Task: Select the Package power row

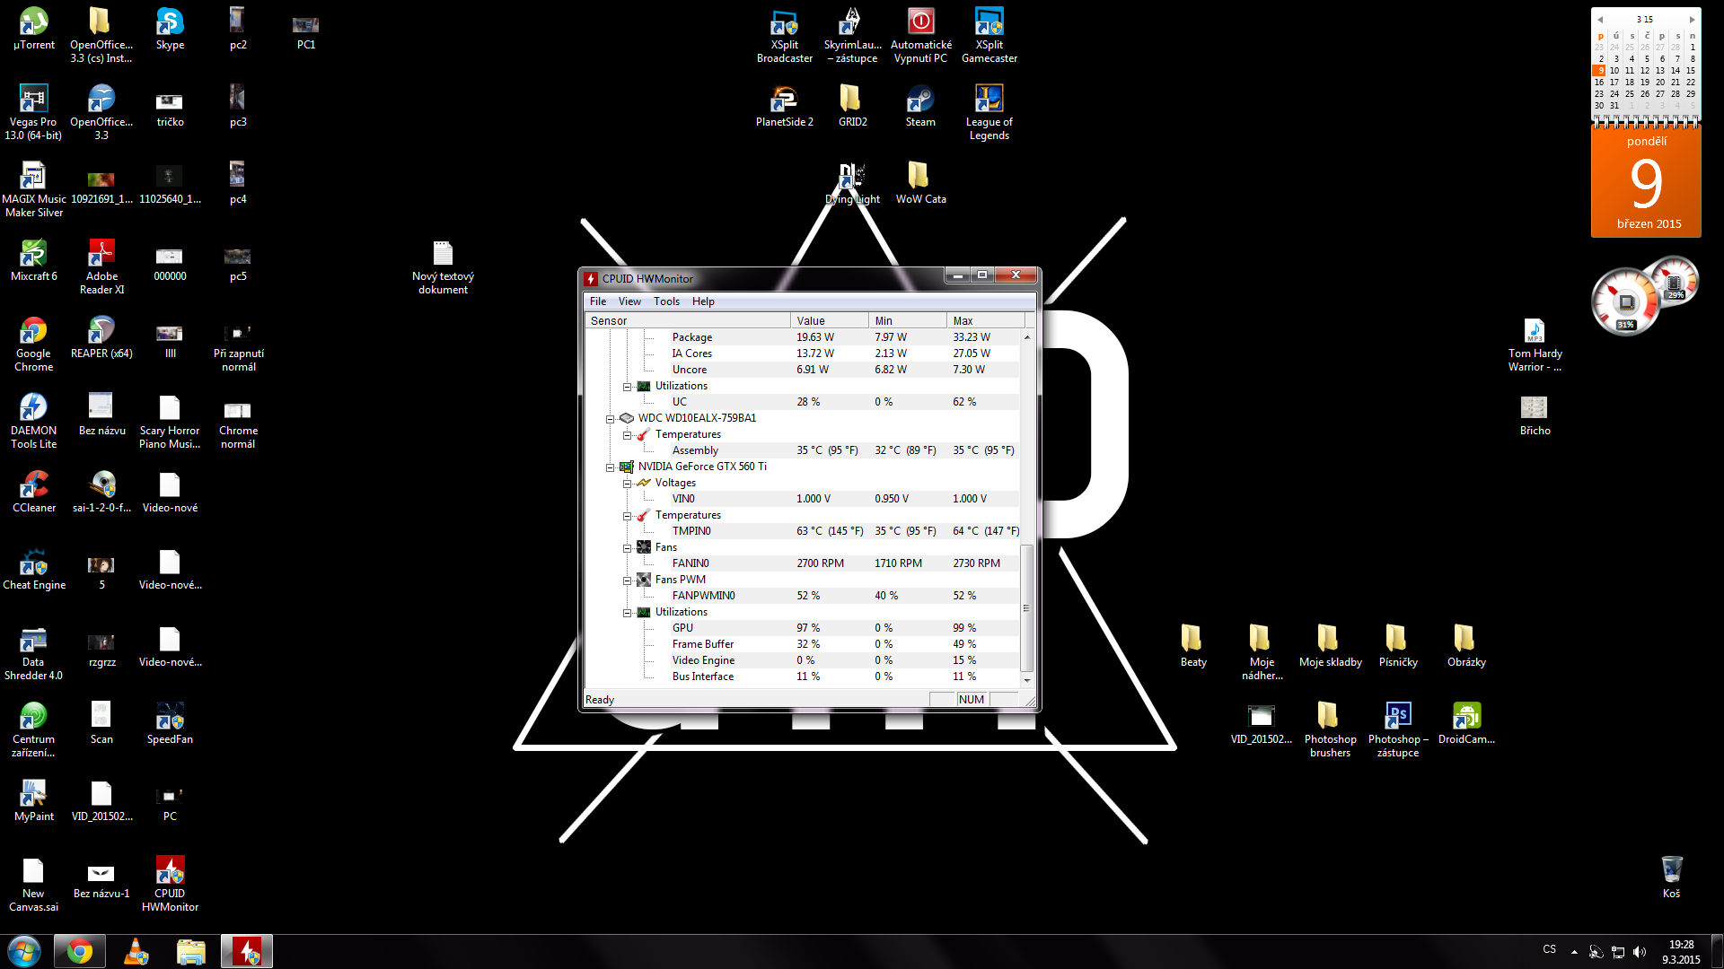Action: (x=803, y=337)
